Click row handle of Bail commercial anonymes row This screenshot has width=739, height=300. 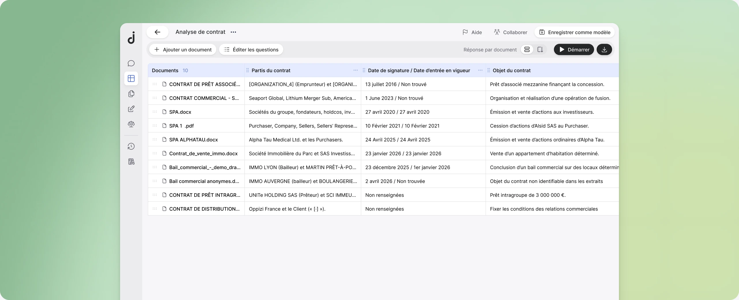[x=155, y=181]
